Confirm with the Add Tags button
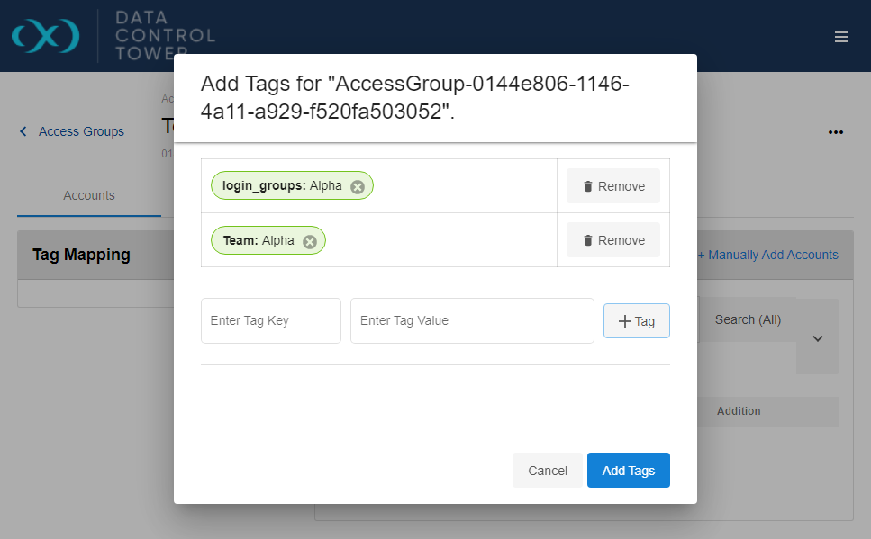The width and height of the screenshot is (871, 539). pyautogui.click(x=629, y=471)
